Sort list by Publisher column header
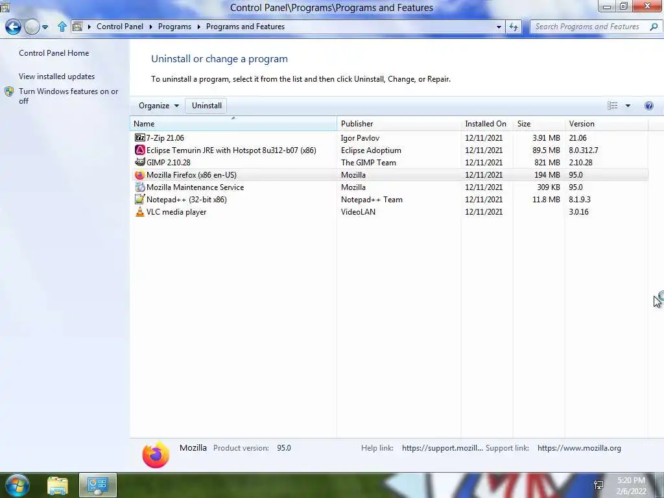The height and width of the screenshot is (498, 664). 399,124
